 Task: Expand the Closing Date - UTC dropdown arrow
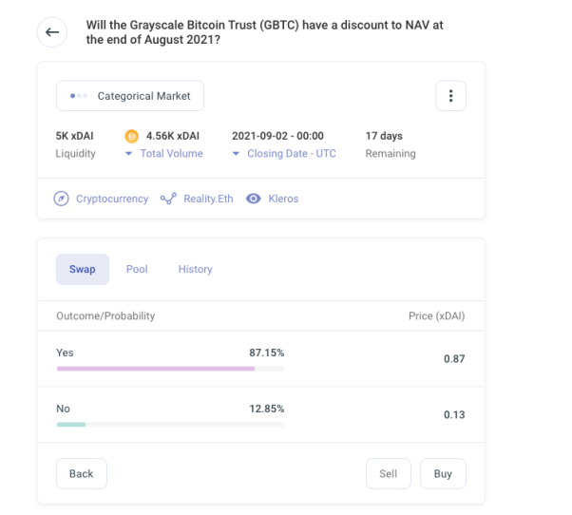click(236, 154)
